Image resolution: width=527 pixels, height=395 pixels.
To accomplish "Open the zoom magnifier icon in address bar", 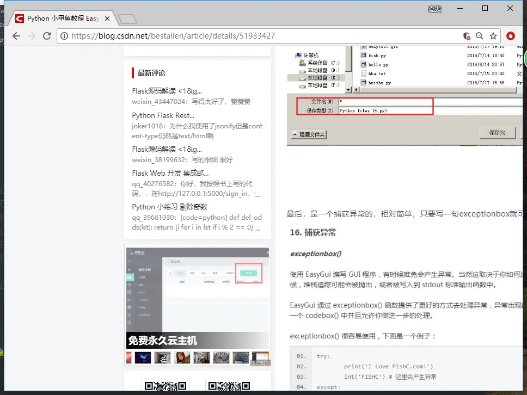I will [x=480, y=36].
